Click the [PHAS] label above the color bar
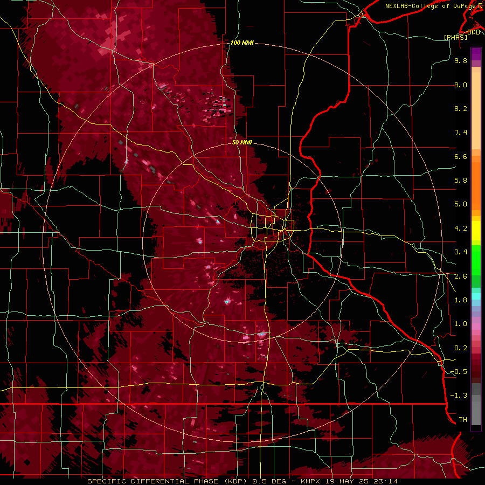485x485 pixels. [x=455, y=38]
